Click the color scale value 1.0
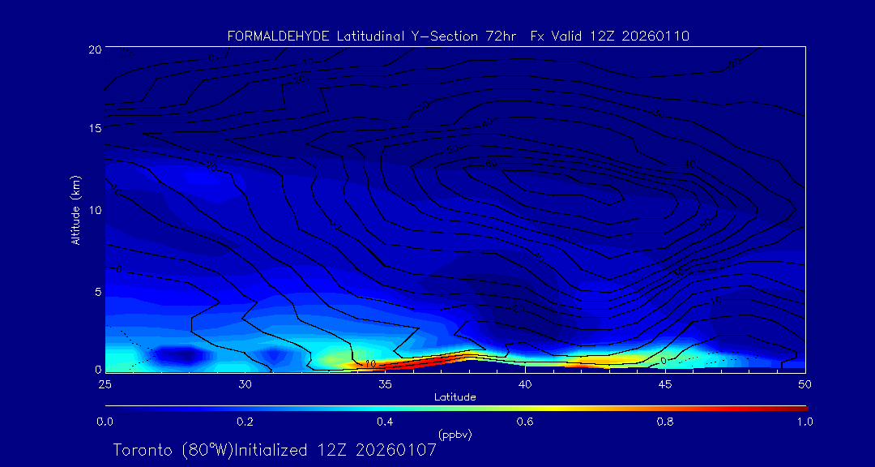The height and width of the screenshot is (467, 875). tap(805, 422)
